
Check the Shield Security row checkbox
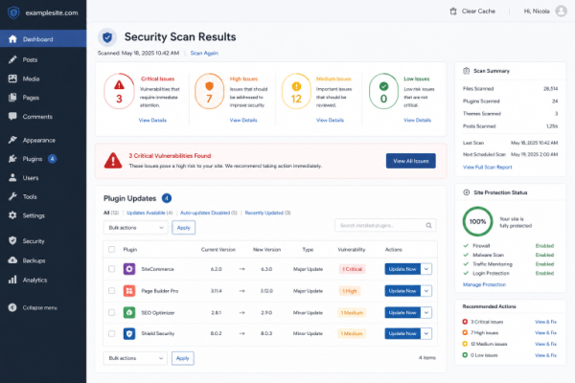tap(112, 333)
